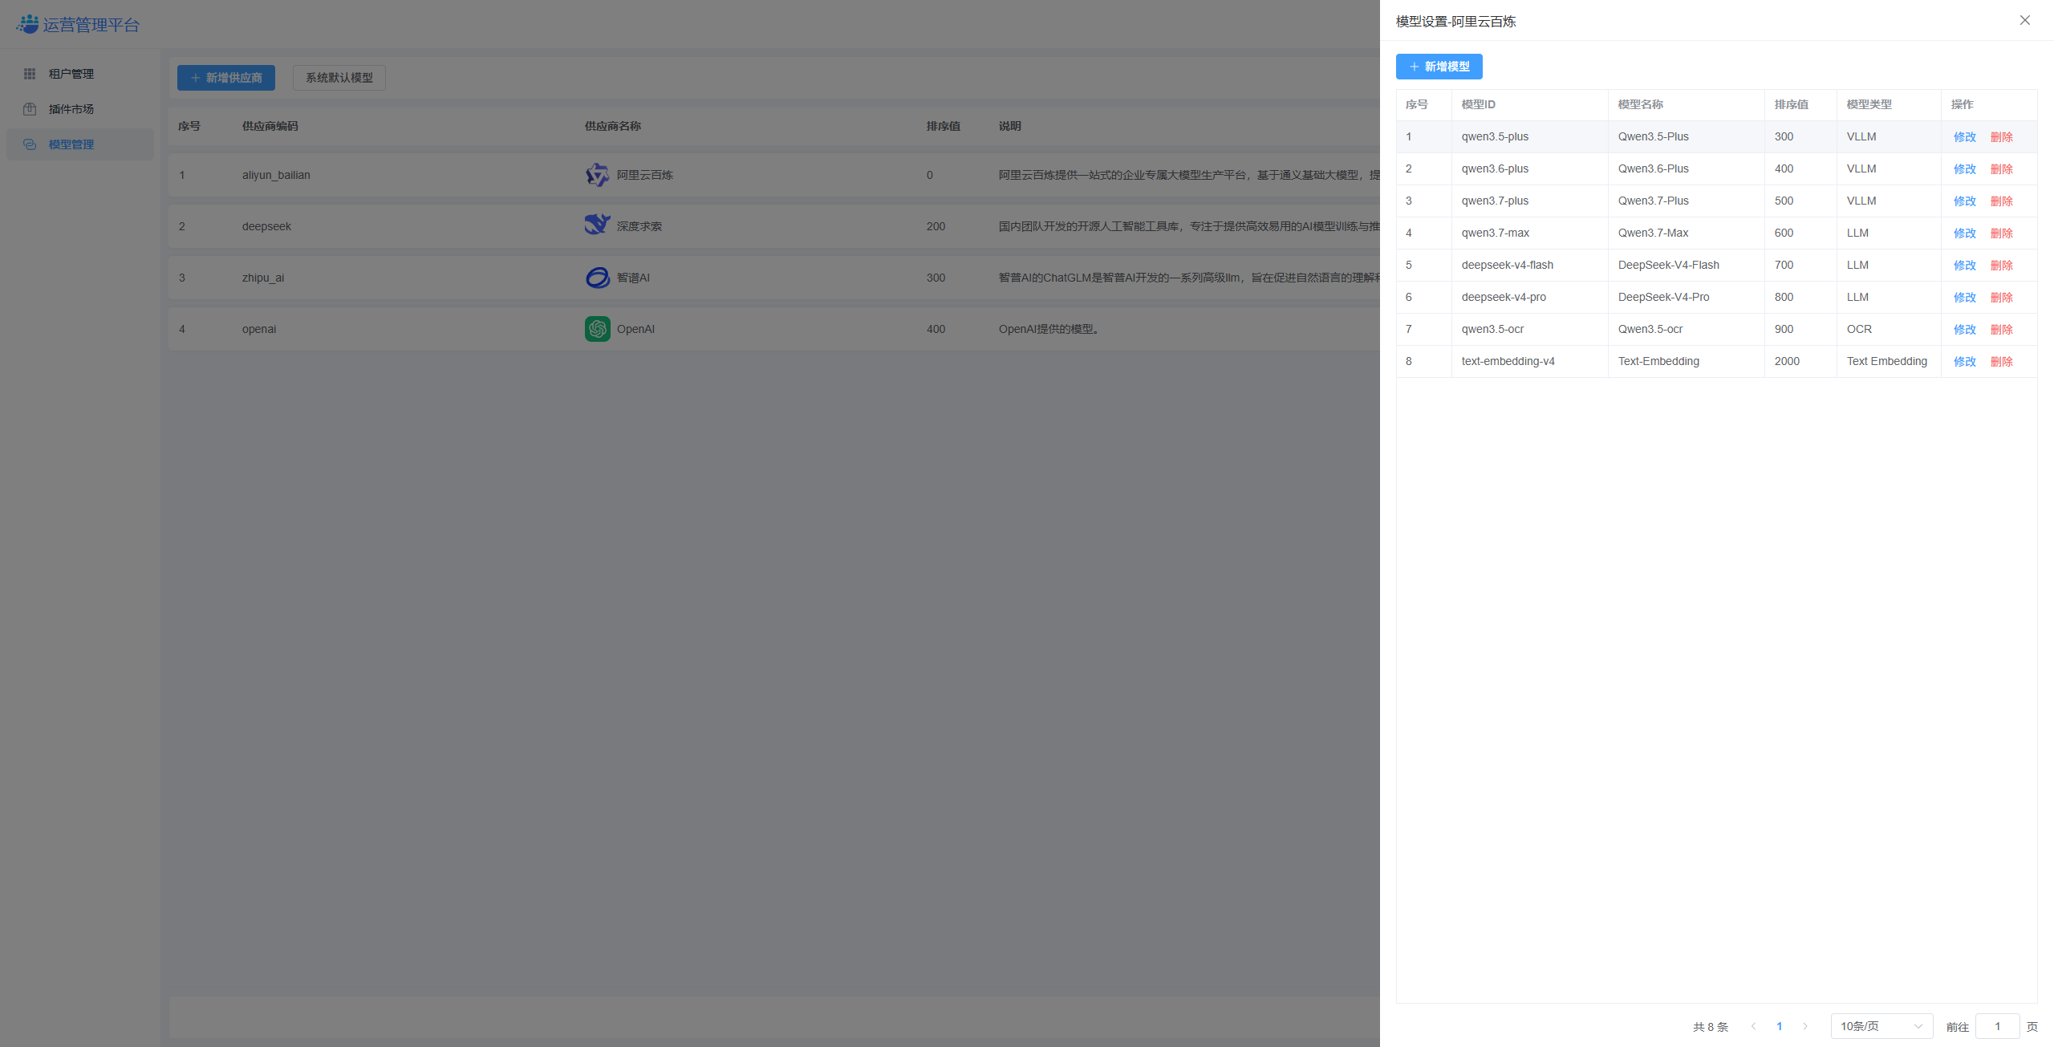Click the 阿里云百炼 supplier logo
This screenshot has width=2054, height=1047.
pyautogui.click(x=597, y=175)
